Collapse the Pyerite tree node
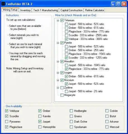The width and height of the screenshot is (128, 134). (x=58, y=43)
